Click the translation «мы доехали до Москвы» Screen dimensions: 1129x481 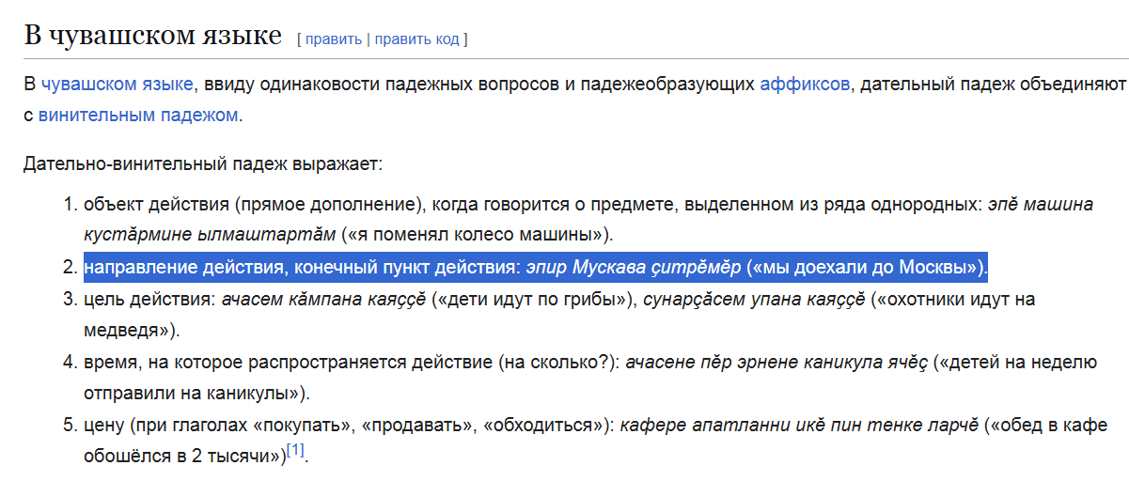865,268
